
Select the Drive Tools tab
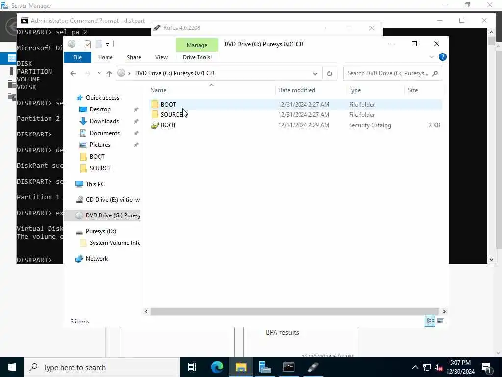(197, 57)
